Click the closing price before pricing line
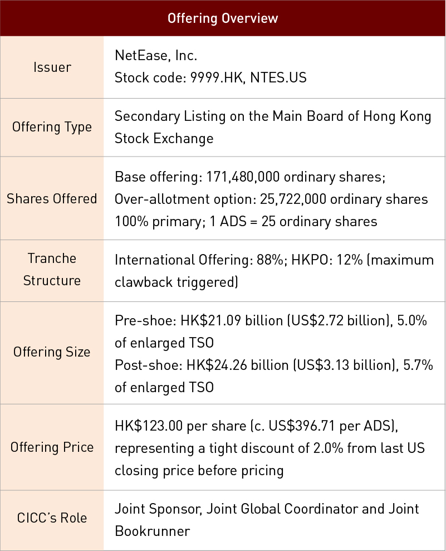This screenshot has height=551, width=446. (199, 470)
